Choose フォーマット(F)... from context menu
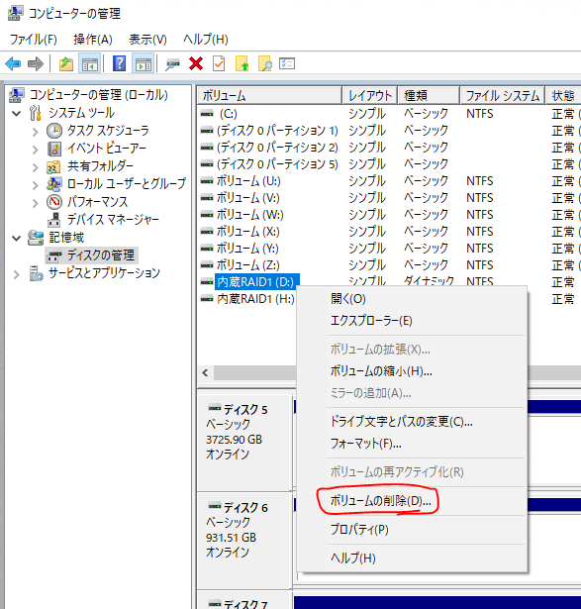The height and width of the screenshot is (609, 581). 365,444
